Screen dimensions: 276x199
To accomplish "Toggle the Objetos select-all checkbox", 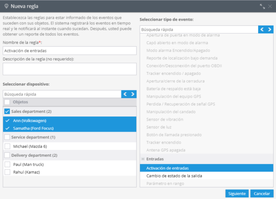I will (7, 102).
